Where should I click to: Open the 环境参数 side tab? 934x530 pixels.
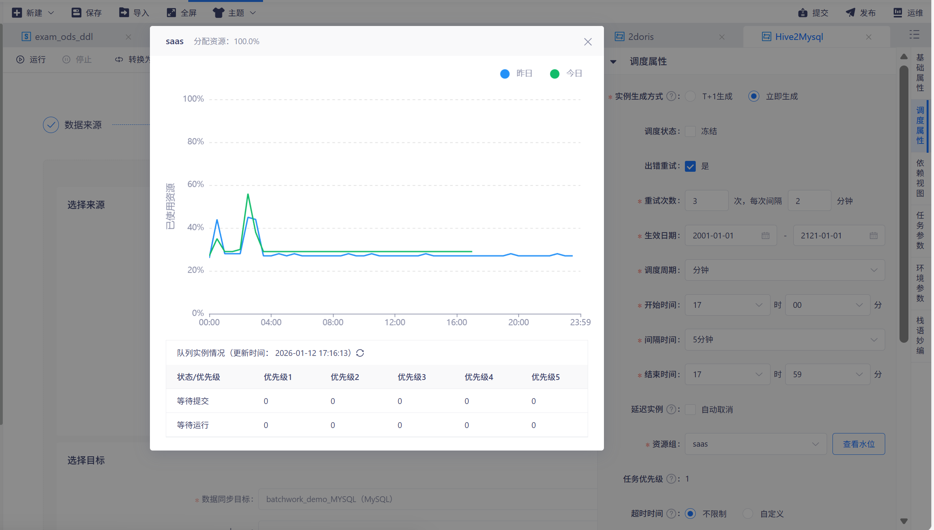click(x=920, y=283)
